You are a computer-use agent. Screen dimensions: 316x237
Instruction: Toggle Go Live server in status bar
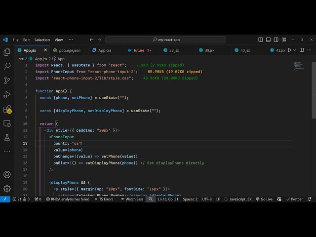click(264, 199)
